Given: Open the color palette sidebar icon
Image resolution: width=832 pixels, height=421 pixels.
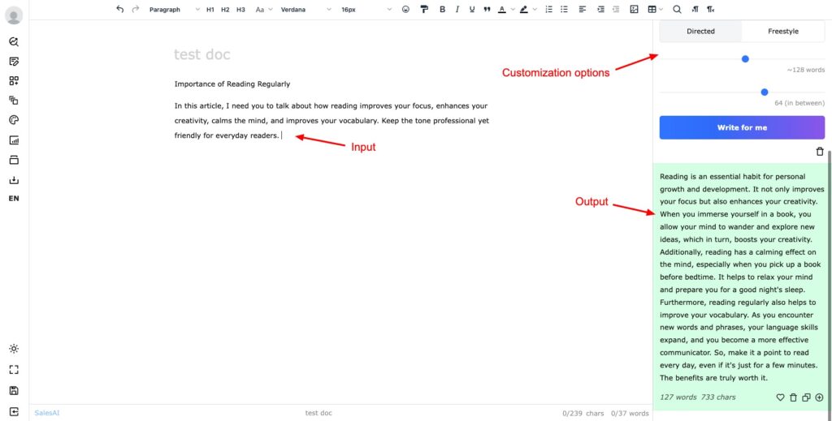Looking at the screenshot, I should [14, 120].
